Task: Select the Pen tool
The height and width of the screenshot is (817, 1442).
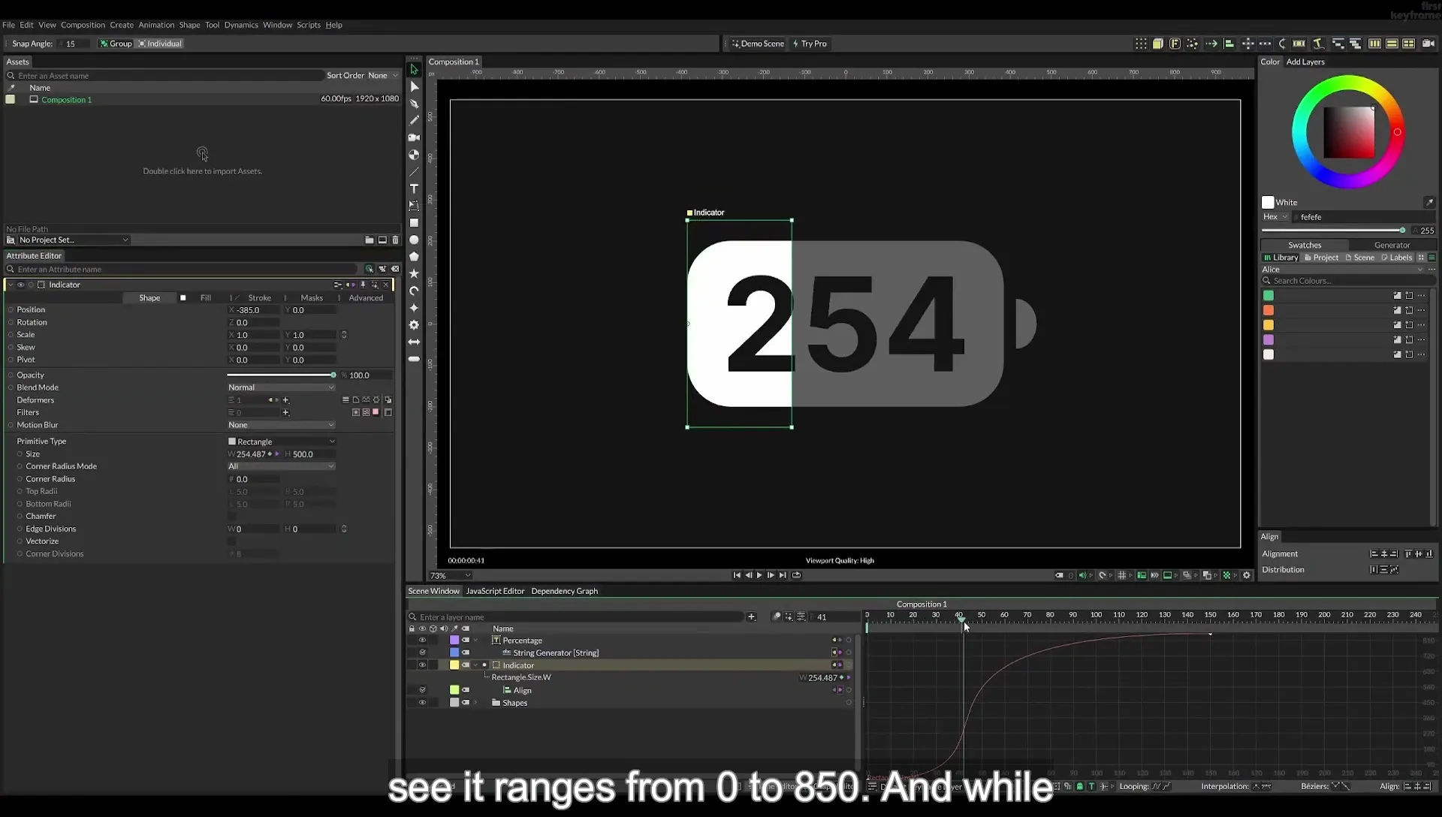Action: click(x=414, y=104)
